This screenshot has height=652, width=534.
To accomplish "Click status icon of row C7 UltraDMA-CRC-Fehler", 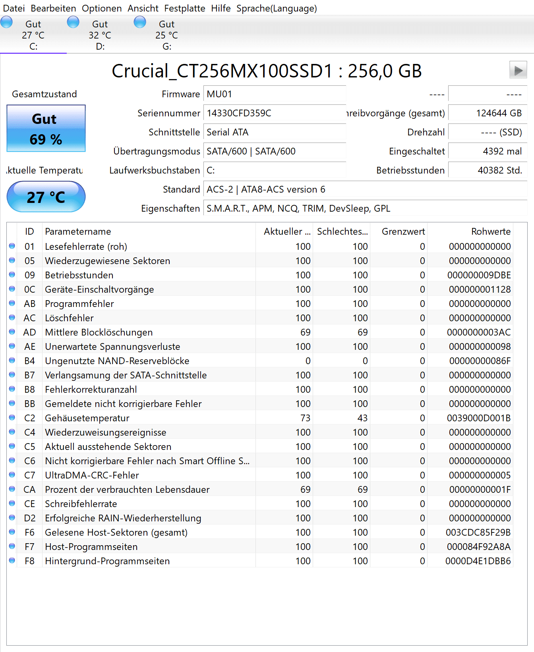I will (x=12, y=475).
